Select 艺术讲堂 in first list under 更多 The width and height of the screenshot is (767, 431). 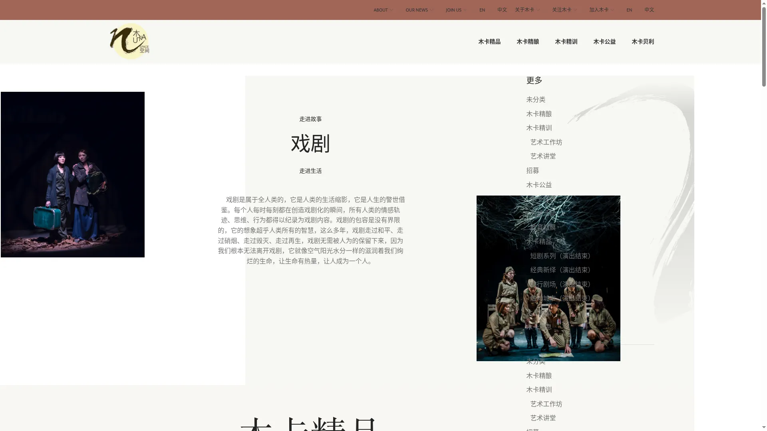pyautogui.click(x=543, y=156)
